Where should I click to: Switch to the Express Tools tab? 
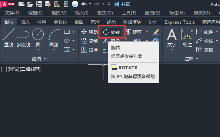[x=180, y=22]
